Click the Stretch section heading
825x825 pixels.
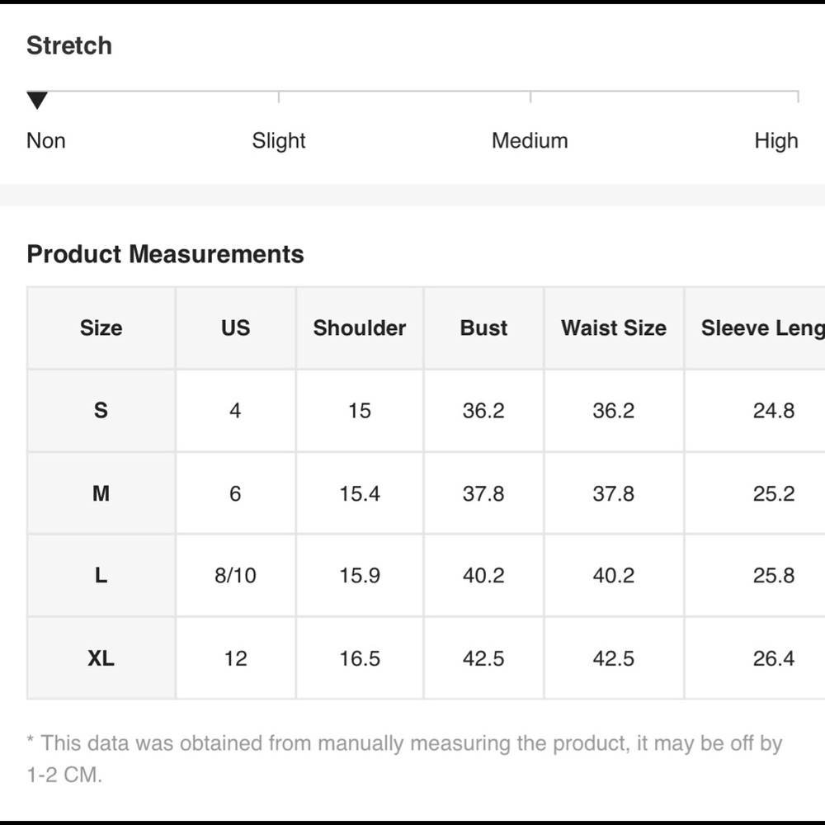coord(69,45)
